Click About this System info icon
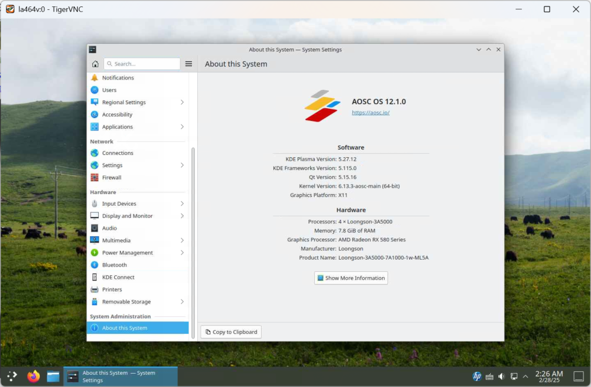Screen dimensions: 591x387 pyautogui.click(x=95, y=328)
